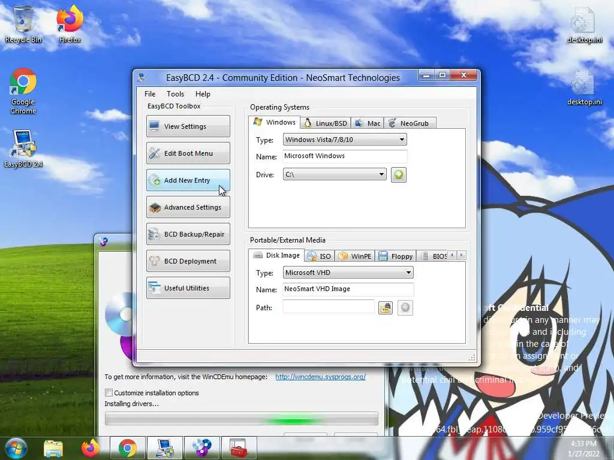Switch to the Mac tab
614x460 pixels.
pyautogui.click(x=368, y=123)
